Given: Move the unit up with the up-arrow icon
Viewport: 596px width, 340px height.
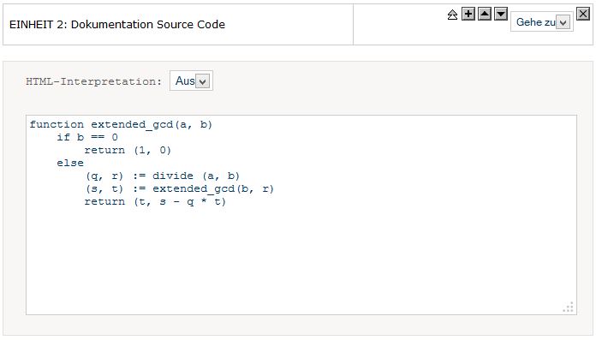Looking at the screenshot, I should pos(485,14).
